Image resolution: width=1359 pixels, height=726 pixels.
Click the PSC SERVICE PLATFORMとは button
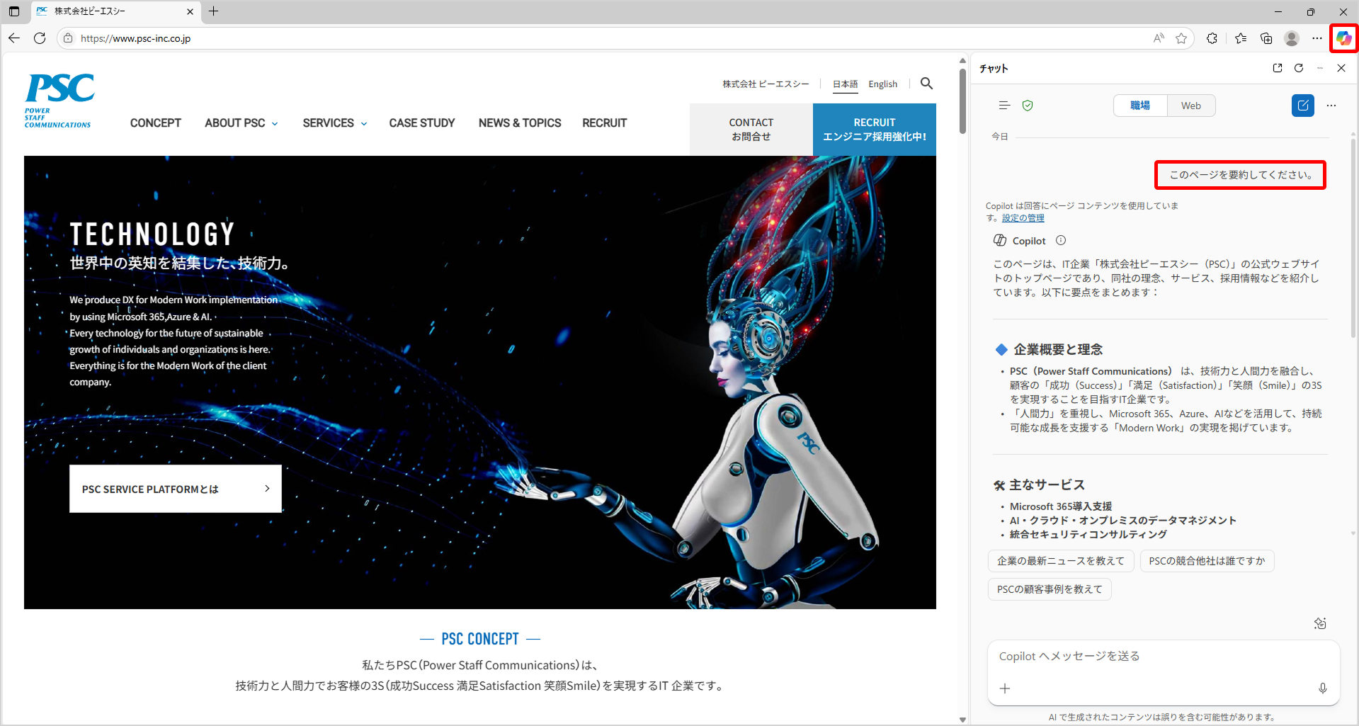(x=175, y=489)
